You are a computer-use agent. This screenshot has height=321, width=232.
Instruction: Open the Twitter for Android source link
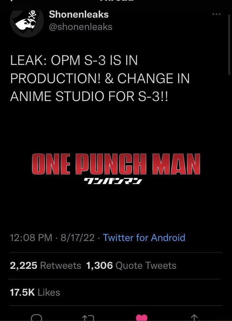click(x=144, y=238)
